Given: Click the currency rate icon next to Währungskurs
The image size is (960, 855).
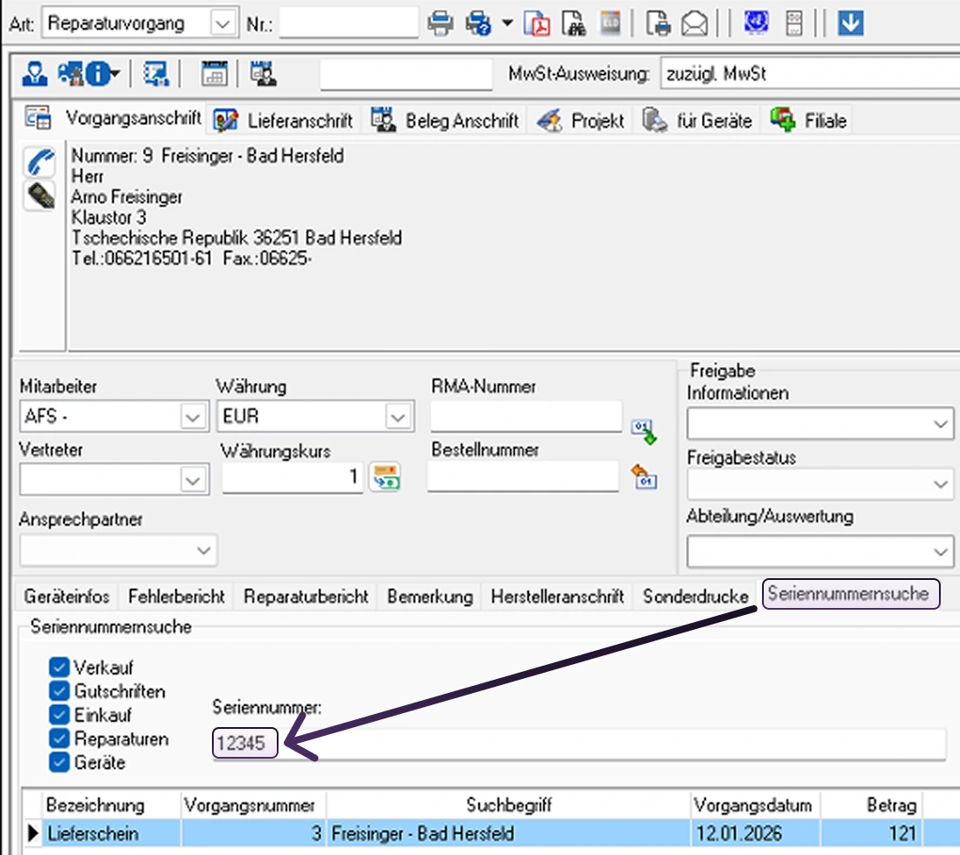Looking at the screenshot, I should pos(385,477).
